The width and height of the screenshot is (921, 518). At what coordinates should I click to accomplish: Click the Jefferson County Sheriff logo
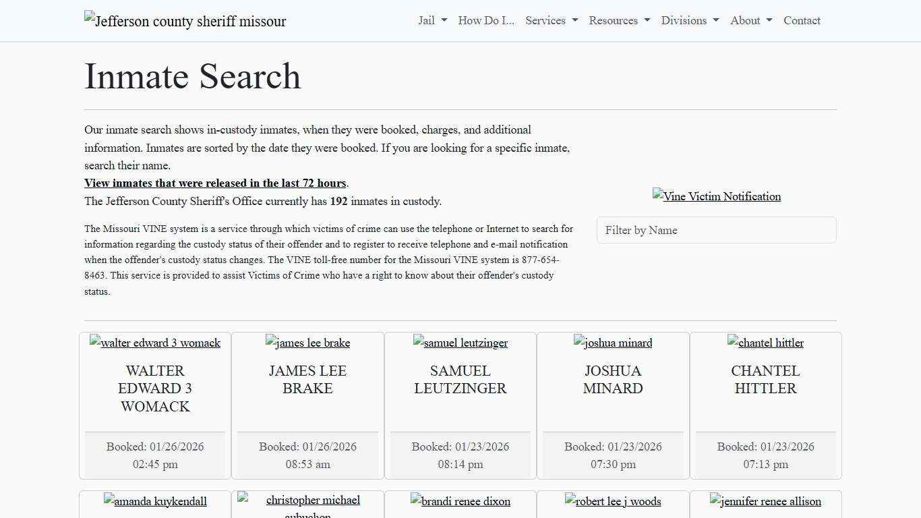tap(185, 20)
